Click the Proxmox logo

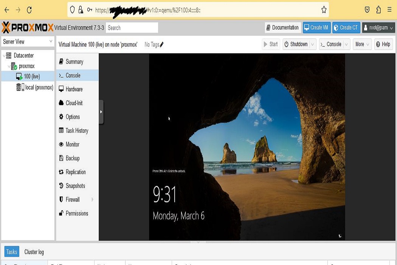[27, 28]
